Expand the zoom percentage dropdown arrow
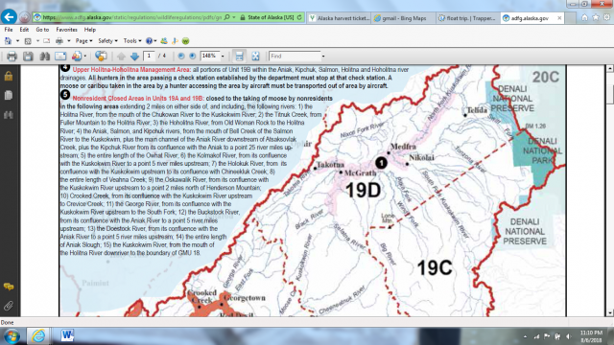 pyautogui.click(x=223, y=57)
